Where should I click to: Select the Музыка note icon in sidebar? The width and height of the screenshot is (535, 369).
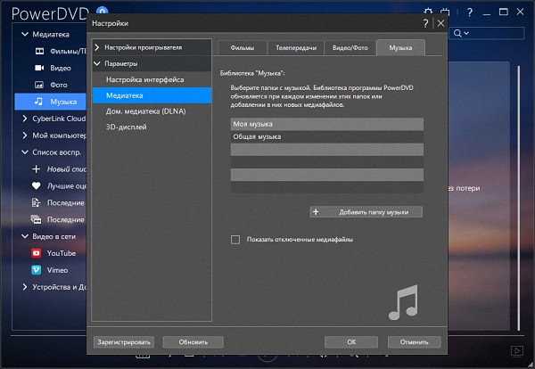coord(38,102)
